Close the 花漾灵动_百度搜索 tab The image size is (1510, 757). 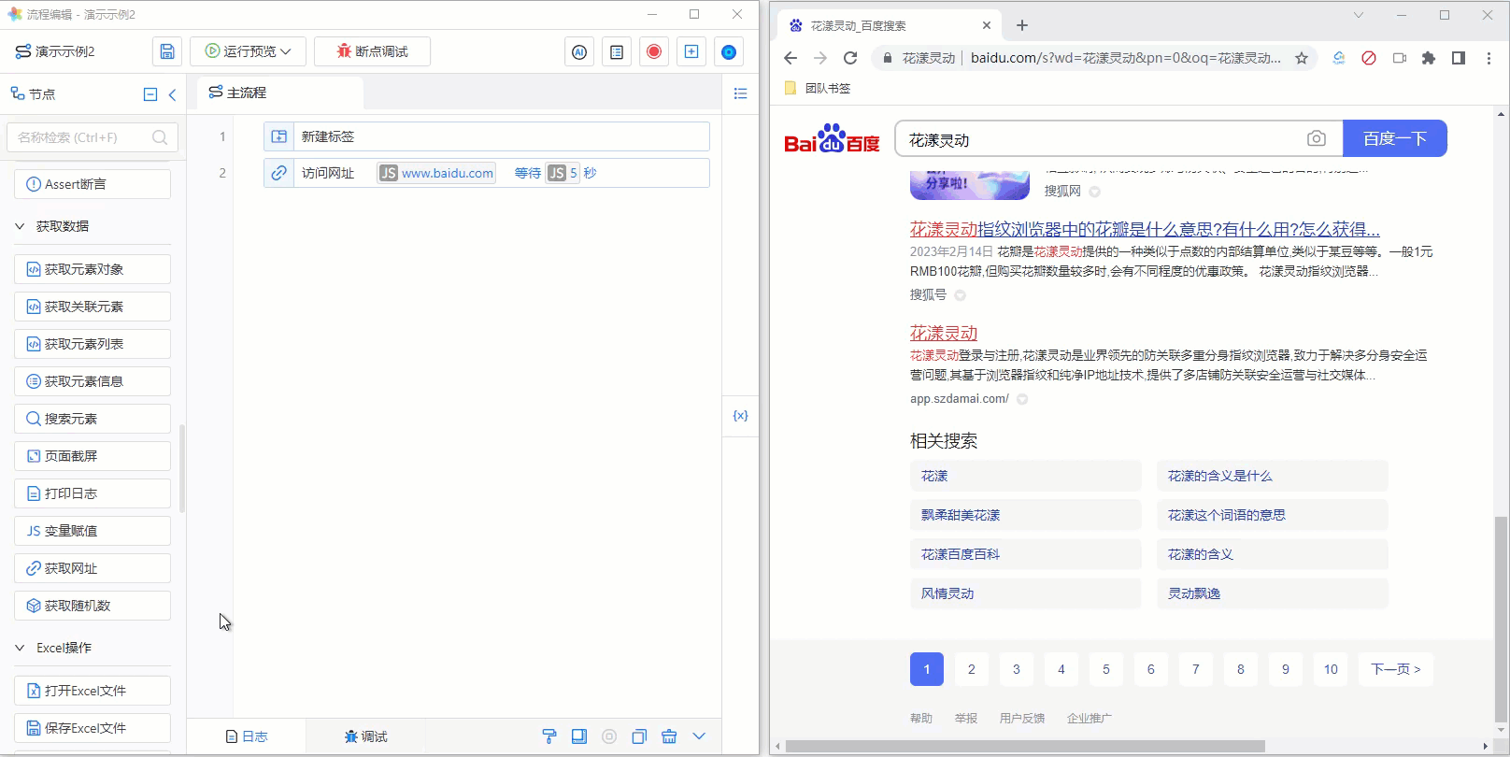click(987, 25)
